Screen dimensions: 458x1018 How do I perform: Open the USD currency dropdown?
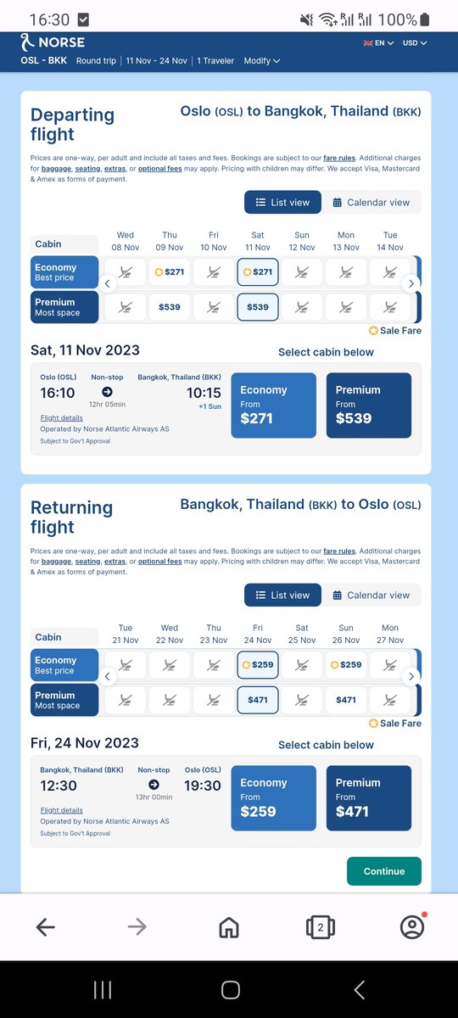415,42
